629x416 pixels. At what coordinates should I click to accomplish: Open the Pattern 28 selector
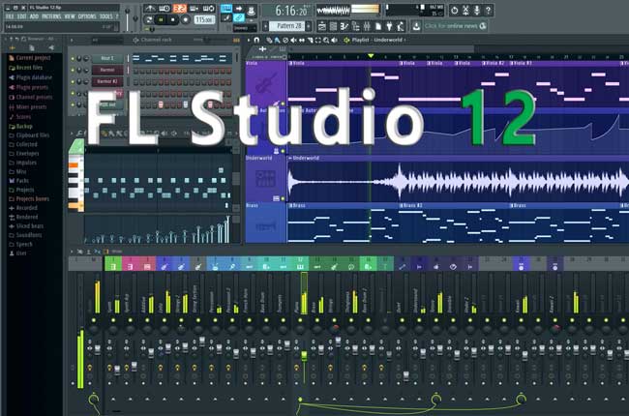[288, 26]
